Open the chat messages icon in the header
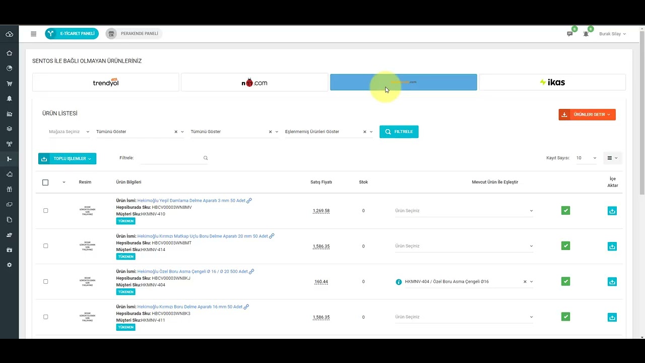 [x=570, y=34]
